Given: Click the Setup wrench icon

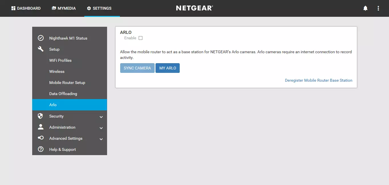Looking at the screenshot, I should (x=41, y=49).
